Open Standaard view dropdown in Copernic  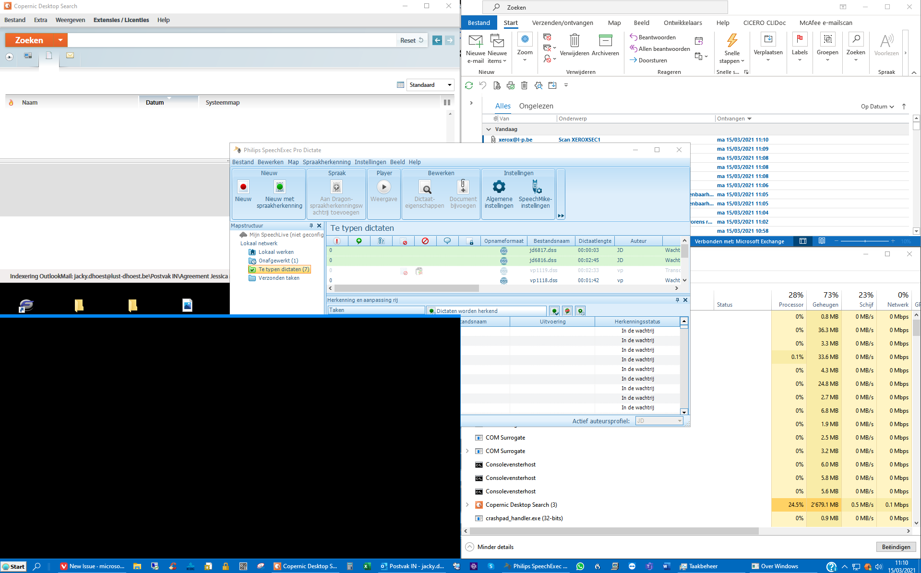point(430,85)
